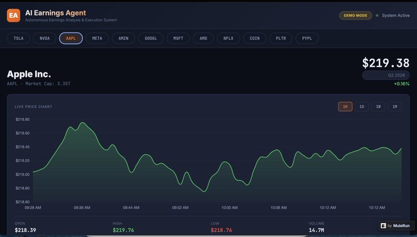Click the +0.16% change value

click(x=402, y=84)
